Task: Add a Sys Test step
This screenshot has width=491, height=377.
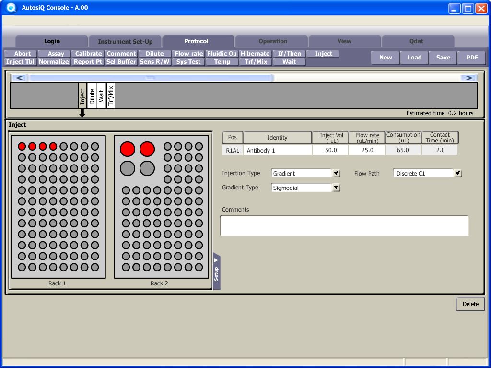Action: 188,62
